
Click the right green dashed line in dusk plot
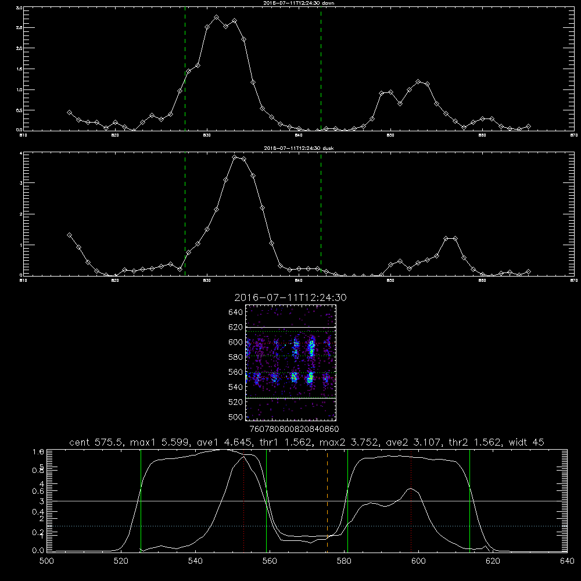point(321,214)
